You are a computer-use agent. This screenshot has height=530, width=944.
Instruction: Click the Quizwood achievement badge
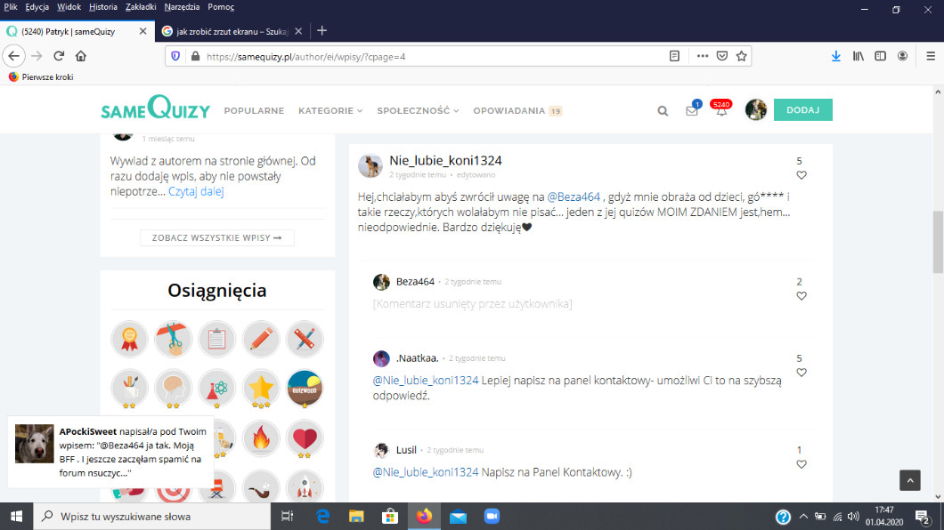coord(305,388)
